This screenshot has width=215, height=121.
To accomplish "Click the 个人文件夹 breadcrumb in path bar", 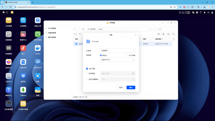I will click(91, 29).
